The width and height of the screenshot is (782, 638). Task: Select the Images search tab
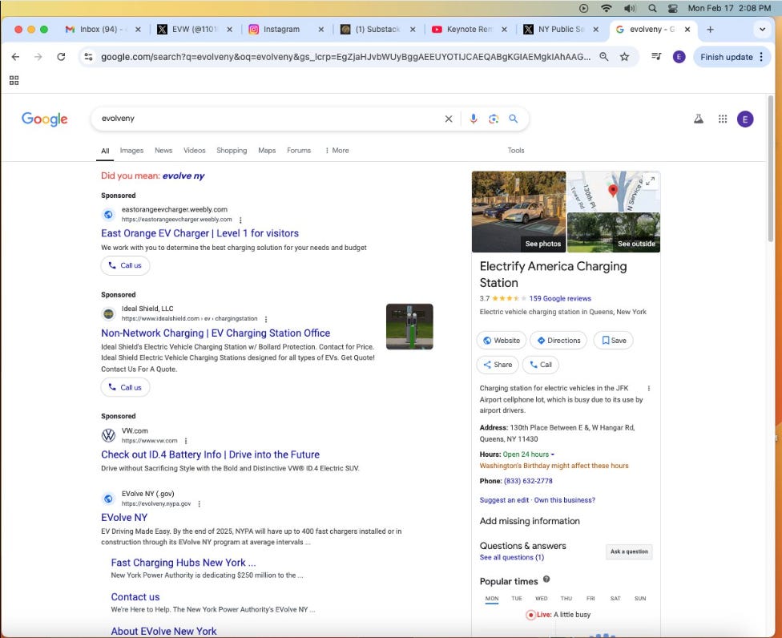(131, 150)
